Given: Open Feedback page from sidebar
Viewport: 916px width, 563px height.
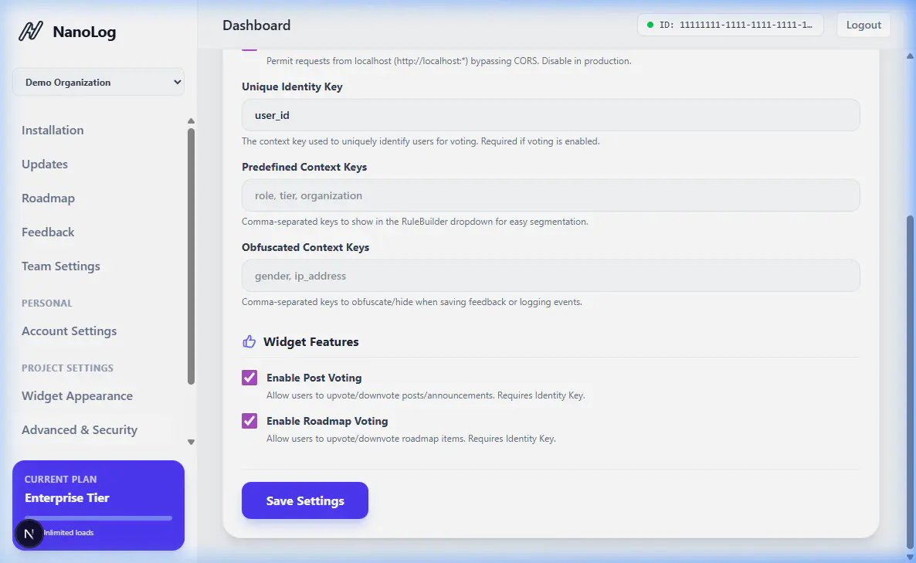Looking at the screenshot, I should click(x=48, y=232).
